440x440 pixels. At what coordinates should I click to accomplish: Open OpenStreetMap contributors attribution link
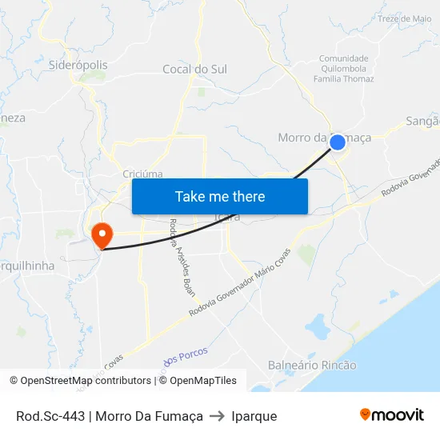(81, 381)
